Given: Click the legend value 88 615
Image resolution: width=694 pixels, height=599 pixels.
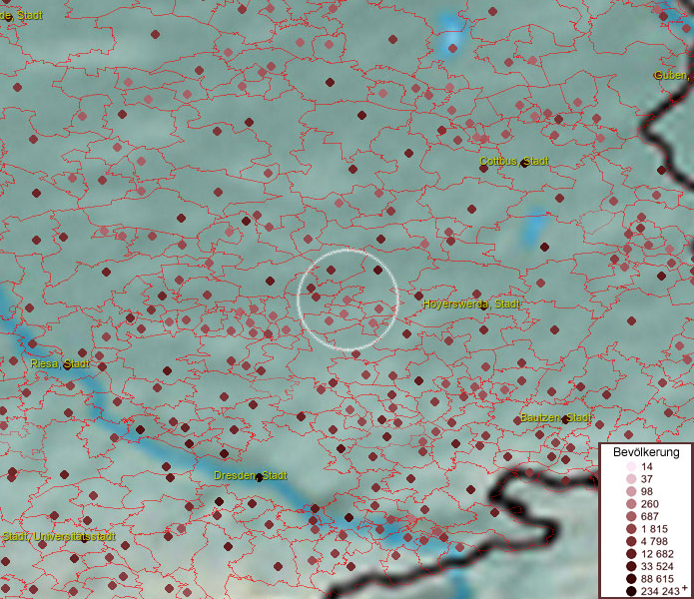Looking at the screenshot, I should tap(657, 579).
